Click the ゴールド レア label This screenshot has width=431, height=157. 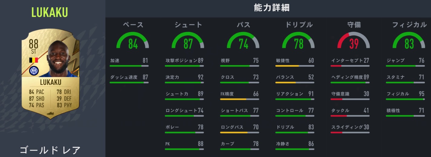[x=50, y=150]
